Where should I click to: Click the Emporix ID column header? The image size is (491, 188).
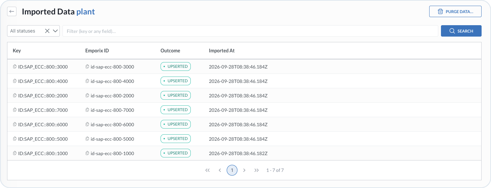tap(97, 51)
